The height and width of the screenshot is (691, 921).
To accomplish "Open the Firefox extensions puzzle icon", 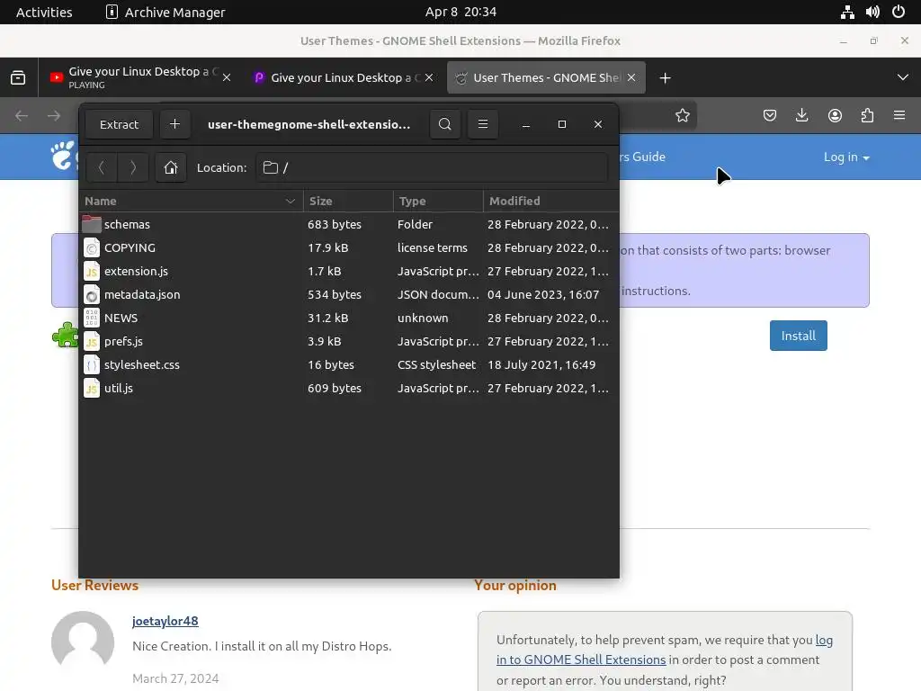I will (867, 115).
